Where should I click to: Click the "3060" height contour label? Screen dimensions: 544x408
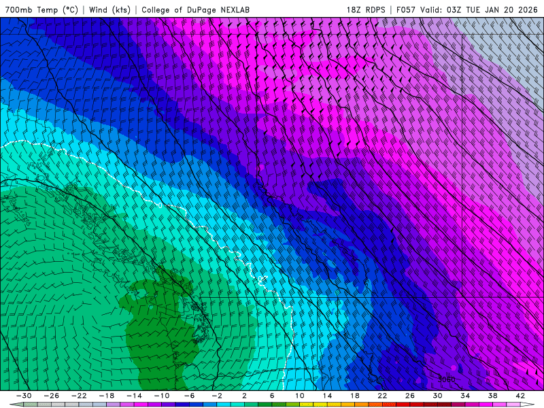click(447, 379)
